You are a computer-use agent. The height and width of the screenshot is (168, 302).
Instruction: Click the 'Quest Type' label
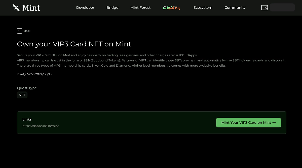(x=27, y=88)
